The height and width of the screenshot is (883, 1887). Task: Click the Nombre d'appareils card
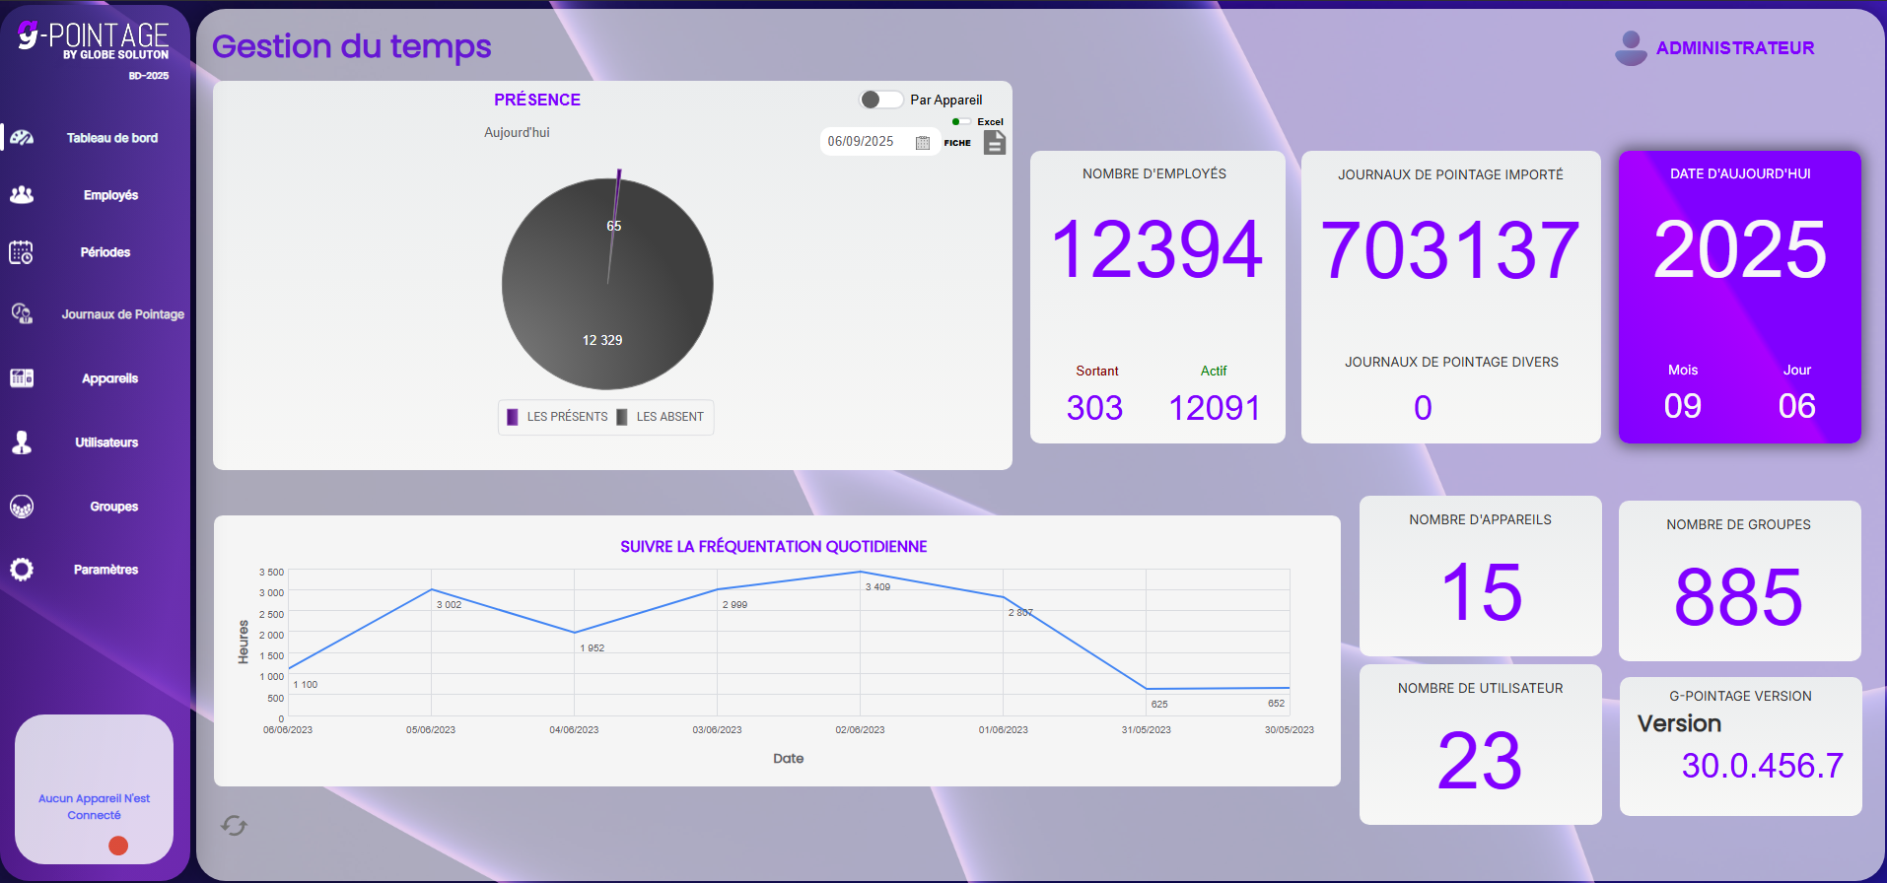1480,576
